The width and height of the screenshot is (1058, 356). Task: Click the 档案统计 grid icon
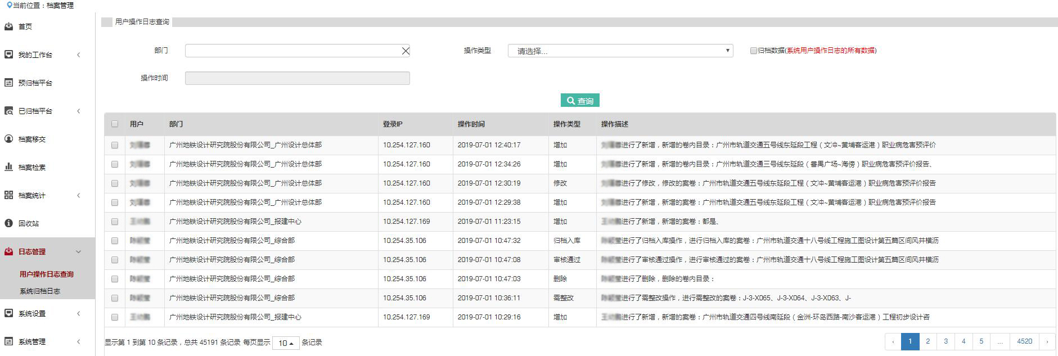(x=9, y=195)
